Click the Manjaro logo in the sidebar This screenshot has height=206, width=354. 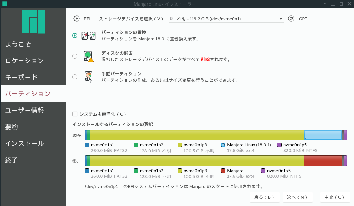(33, 22)
